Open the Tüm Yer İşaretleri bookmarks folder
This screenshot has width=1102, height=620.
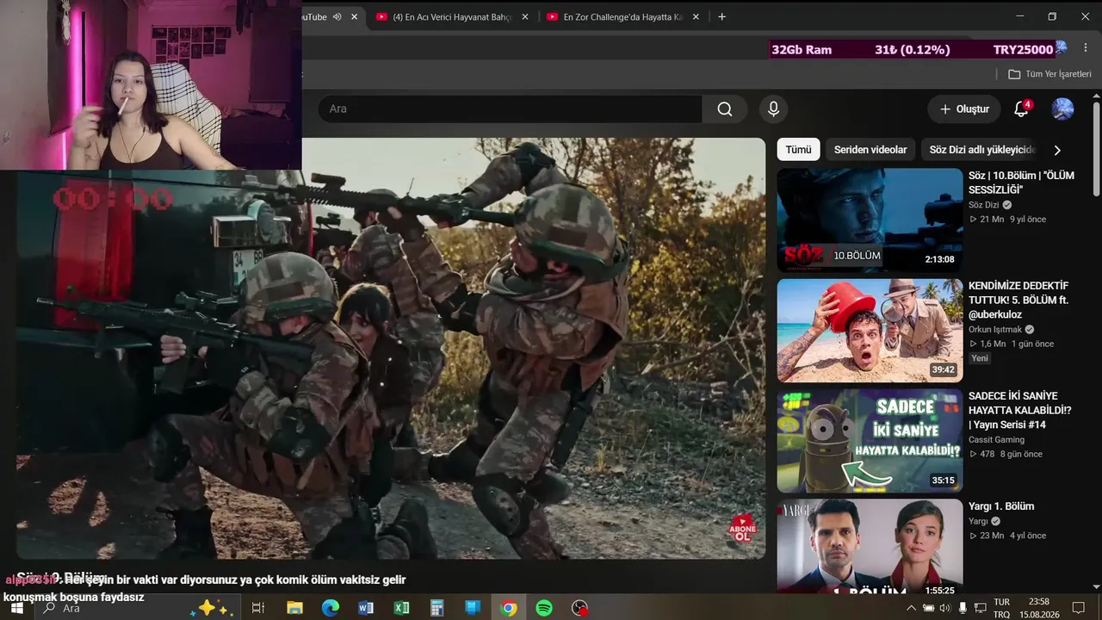[1049, 74]
